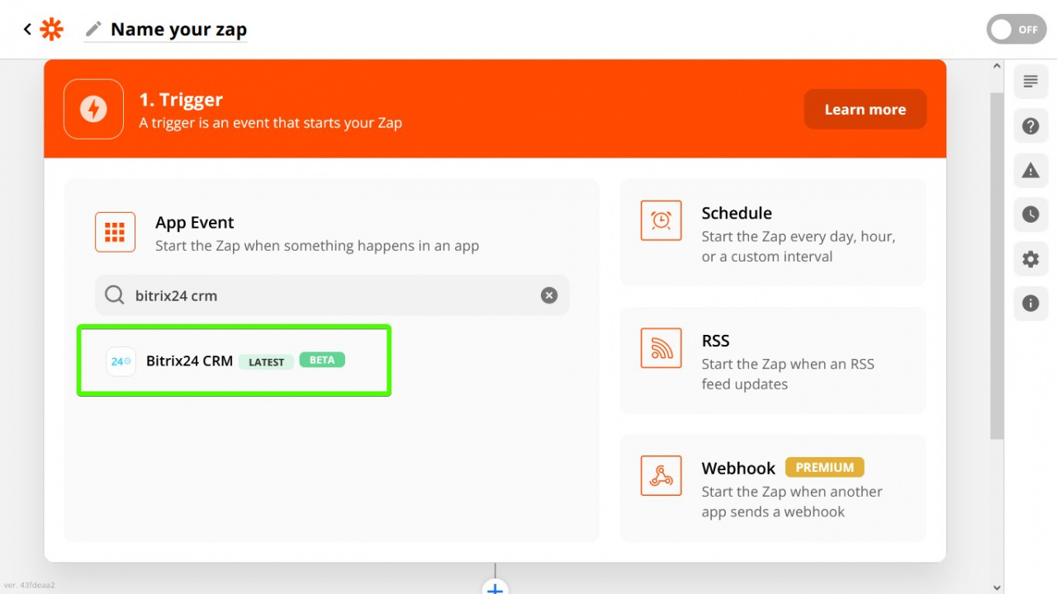Click the BETA badge on Bitrix24 CRM

coord(322,361)
